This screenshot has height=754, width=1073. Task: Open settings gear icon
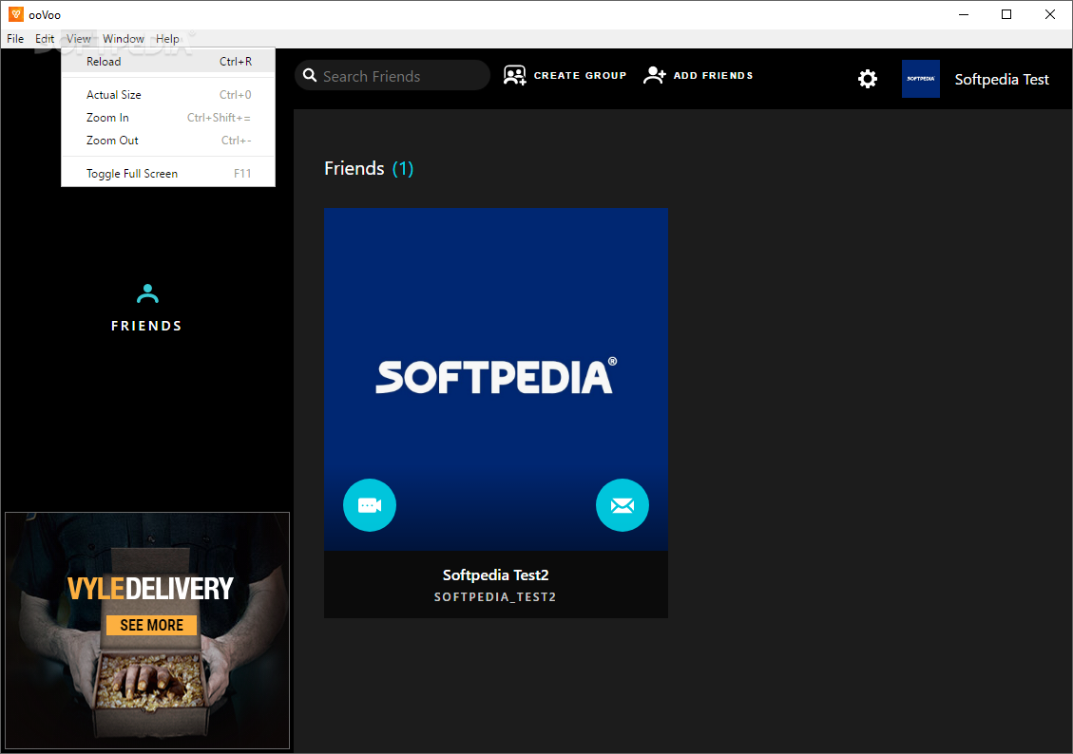coord(867,80)
